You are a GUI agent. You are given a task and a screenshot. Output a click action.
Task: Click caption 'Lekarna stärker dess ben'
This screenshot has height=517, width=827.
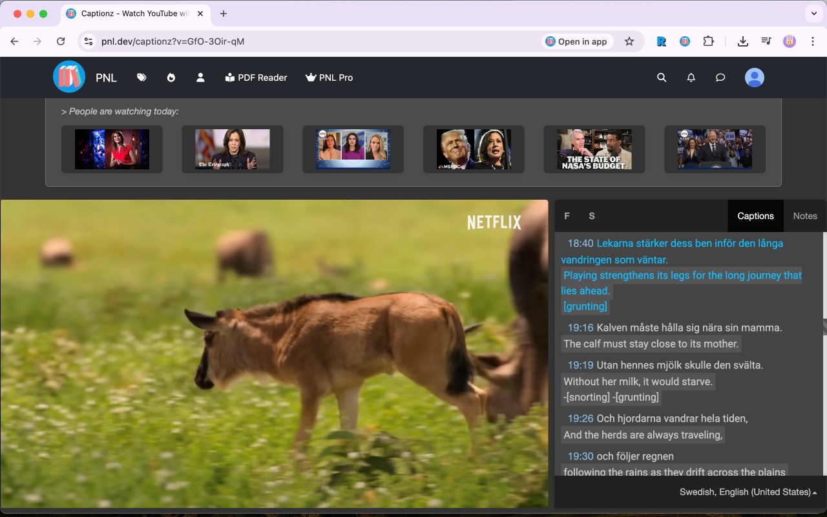[x=654, y=244]
